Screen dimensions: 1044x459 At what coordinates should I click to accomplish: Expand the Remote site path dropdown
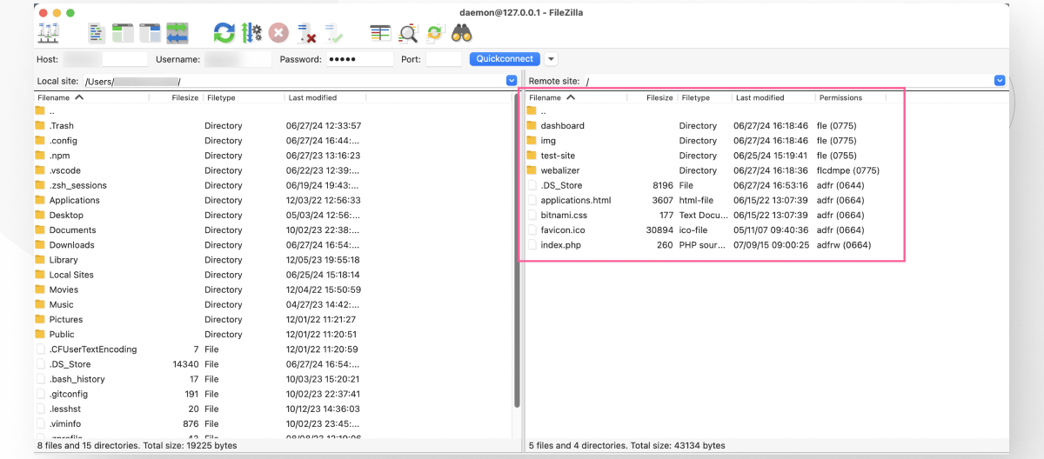point(999,81)
